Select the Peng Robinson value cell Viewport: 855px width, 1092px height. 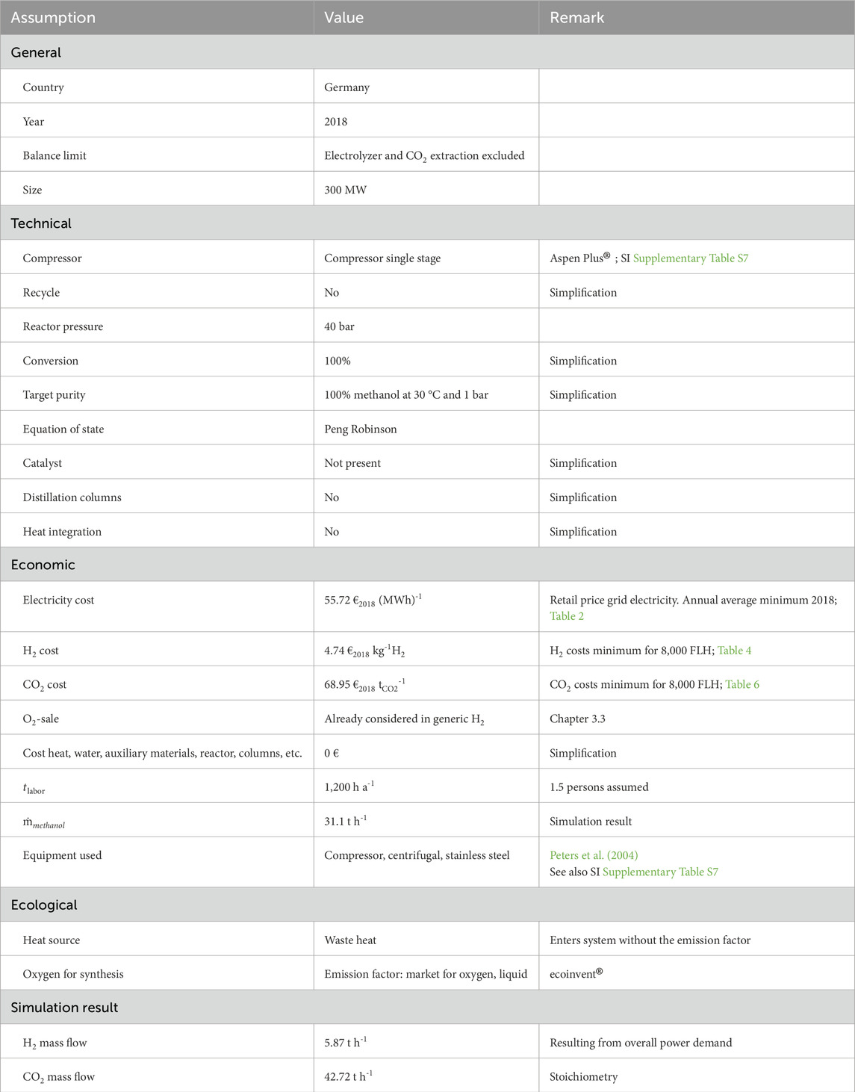click(360, 429)
